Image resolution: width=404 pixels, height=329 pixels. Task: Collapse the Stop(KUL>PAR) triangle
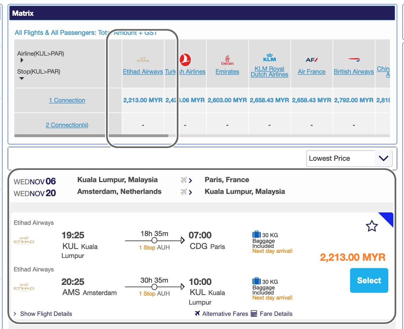(22, 78)
